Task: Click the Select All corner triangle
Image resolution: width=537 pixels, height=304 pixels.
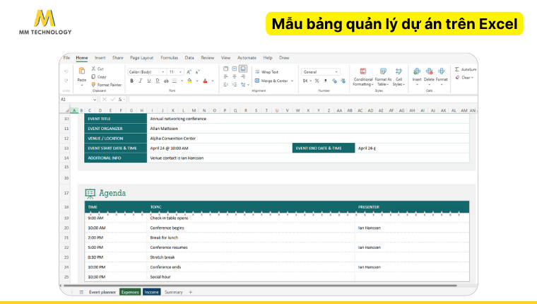Action: pyautogui.click(x=67, y=110)
